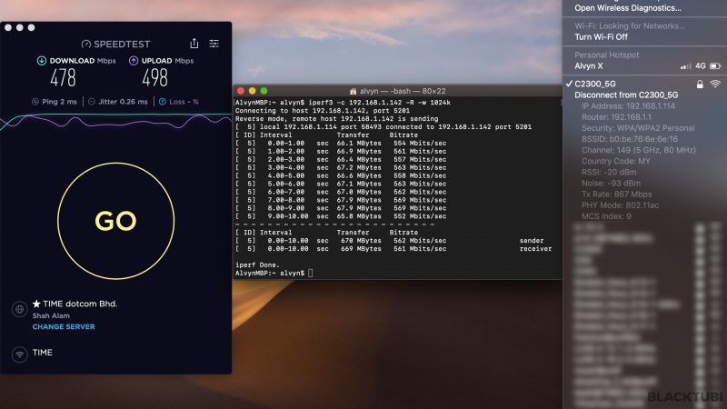Click the Jitter icon
This screenshot has height=409, width=727.
click(92, 102)
